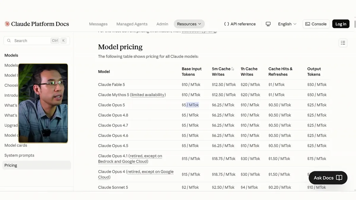
Task: Click the Model pricing heading
Action: pos(120,47)
